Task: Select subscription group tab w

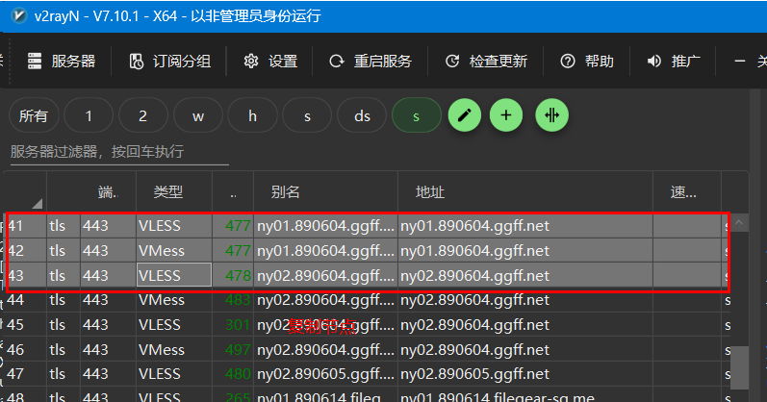Action: click(x=198, y=116)
